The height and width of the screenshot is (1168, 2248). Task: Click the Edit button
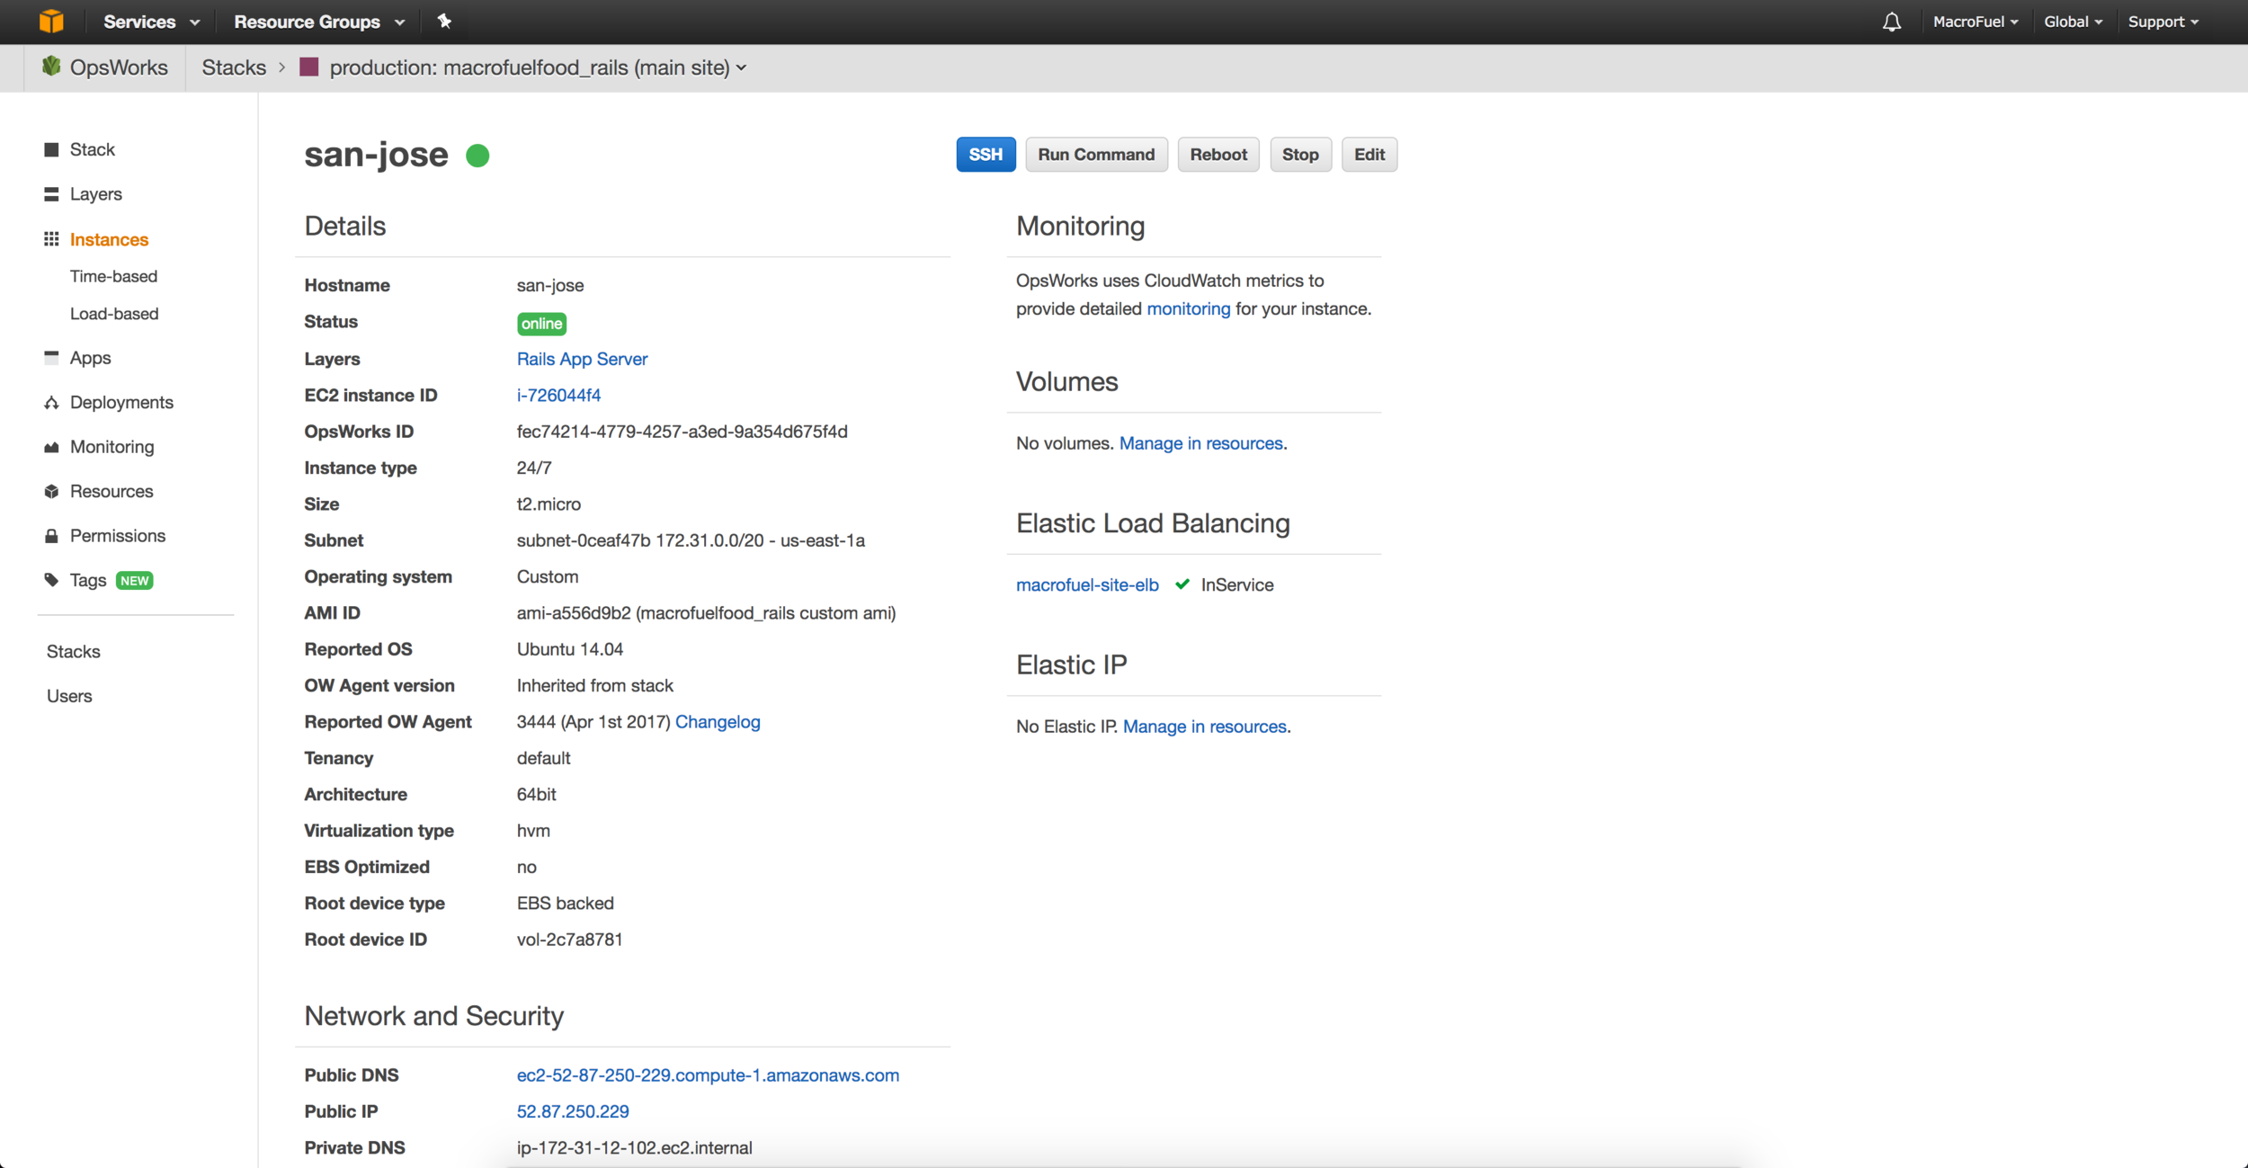click(1369, 155)
